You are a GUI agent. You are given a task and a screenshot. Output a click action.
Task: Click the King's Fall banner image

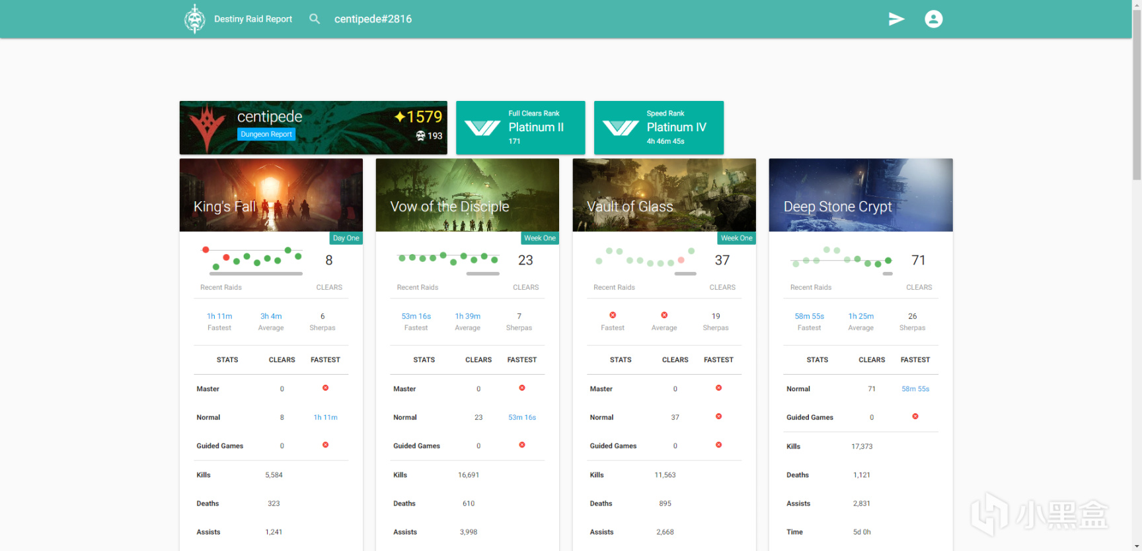click(271, 195)
